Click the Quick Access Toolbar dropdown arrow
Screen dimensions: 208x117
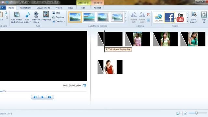[x=15, y=2]
